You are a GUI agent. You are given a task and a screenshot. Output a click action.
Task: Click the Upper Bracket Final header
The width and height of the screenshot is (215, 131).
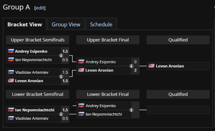click(x=108, y=40)
